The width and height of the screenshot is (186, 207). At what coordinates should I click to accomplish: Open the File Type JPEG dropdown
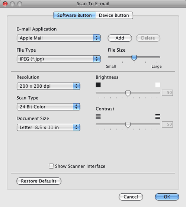[58, 59]
